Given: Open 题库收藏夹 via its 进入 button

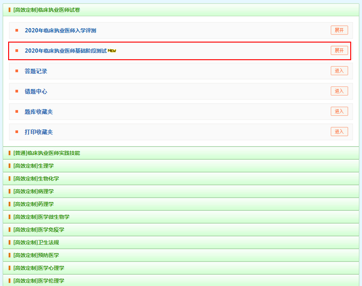Looking at the screenshot, I should pos(339,111).
